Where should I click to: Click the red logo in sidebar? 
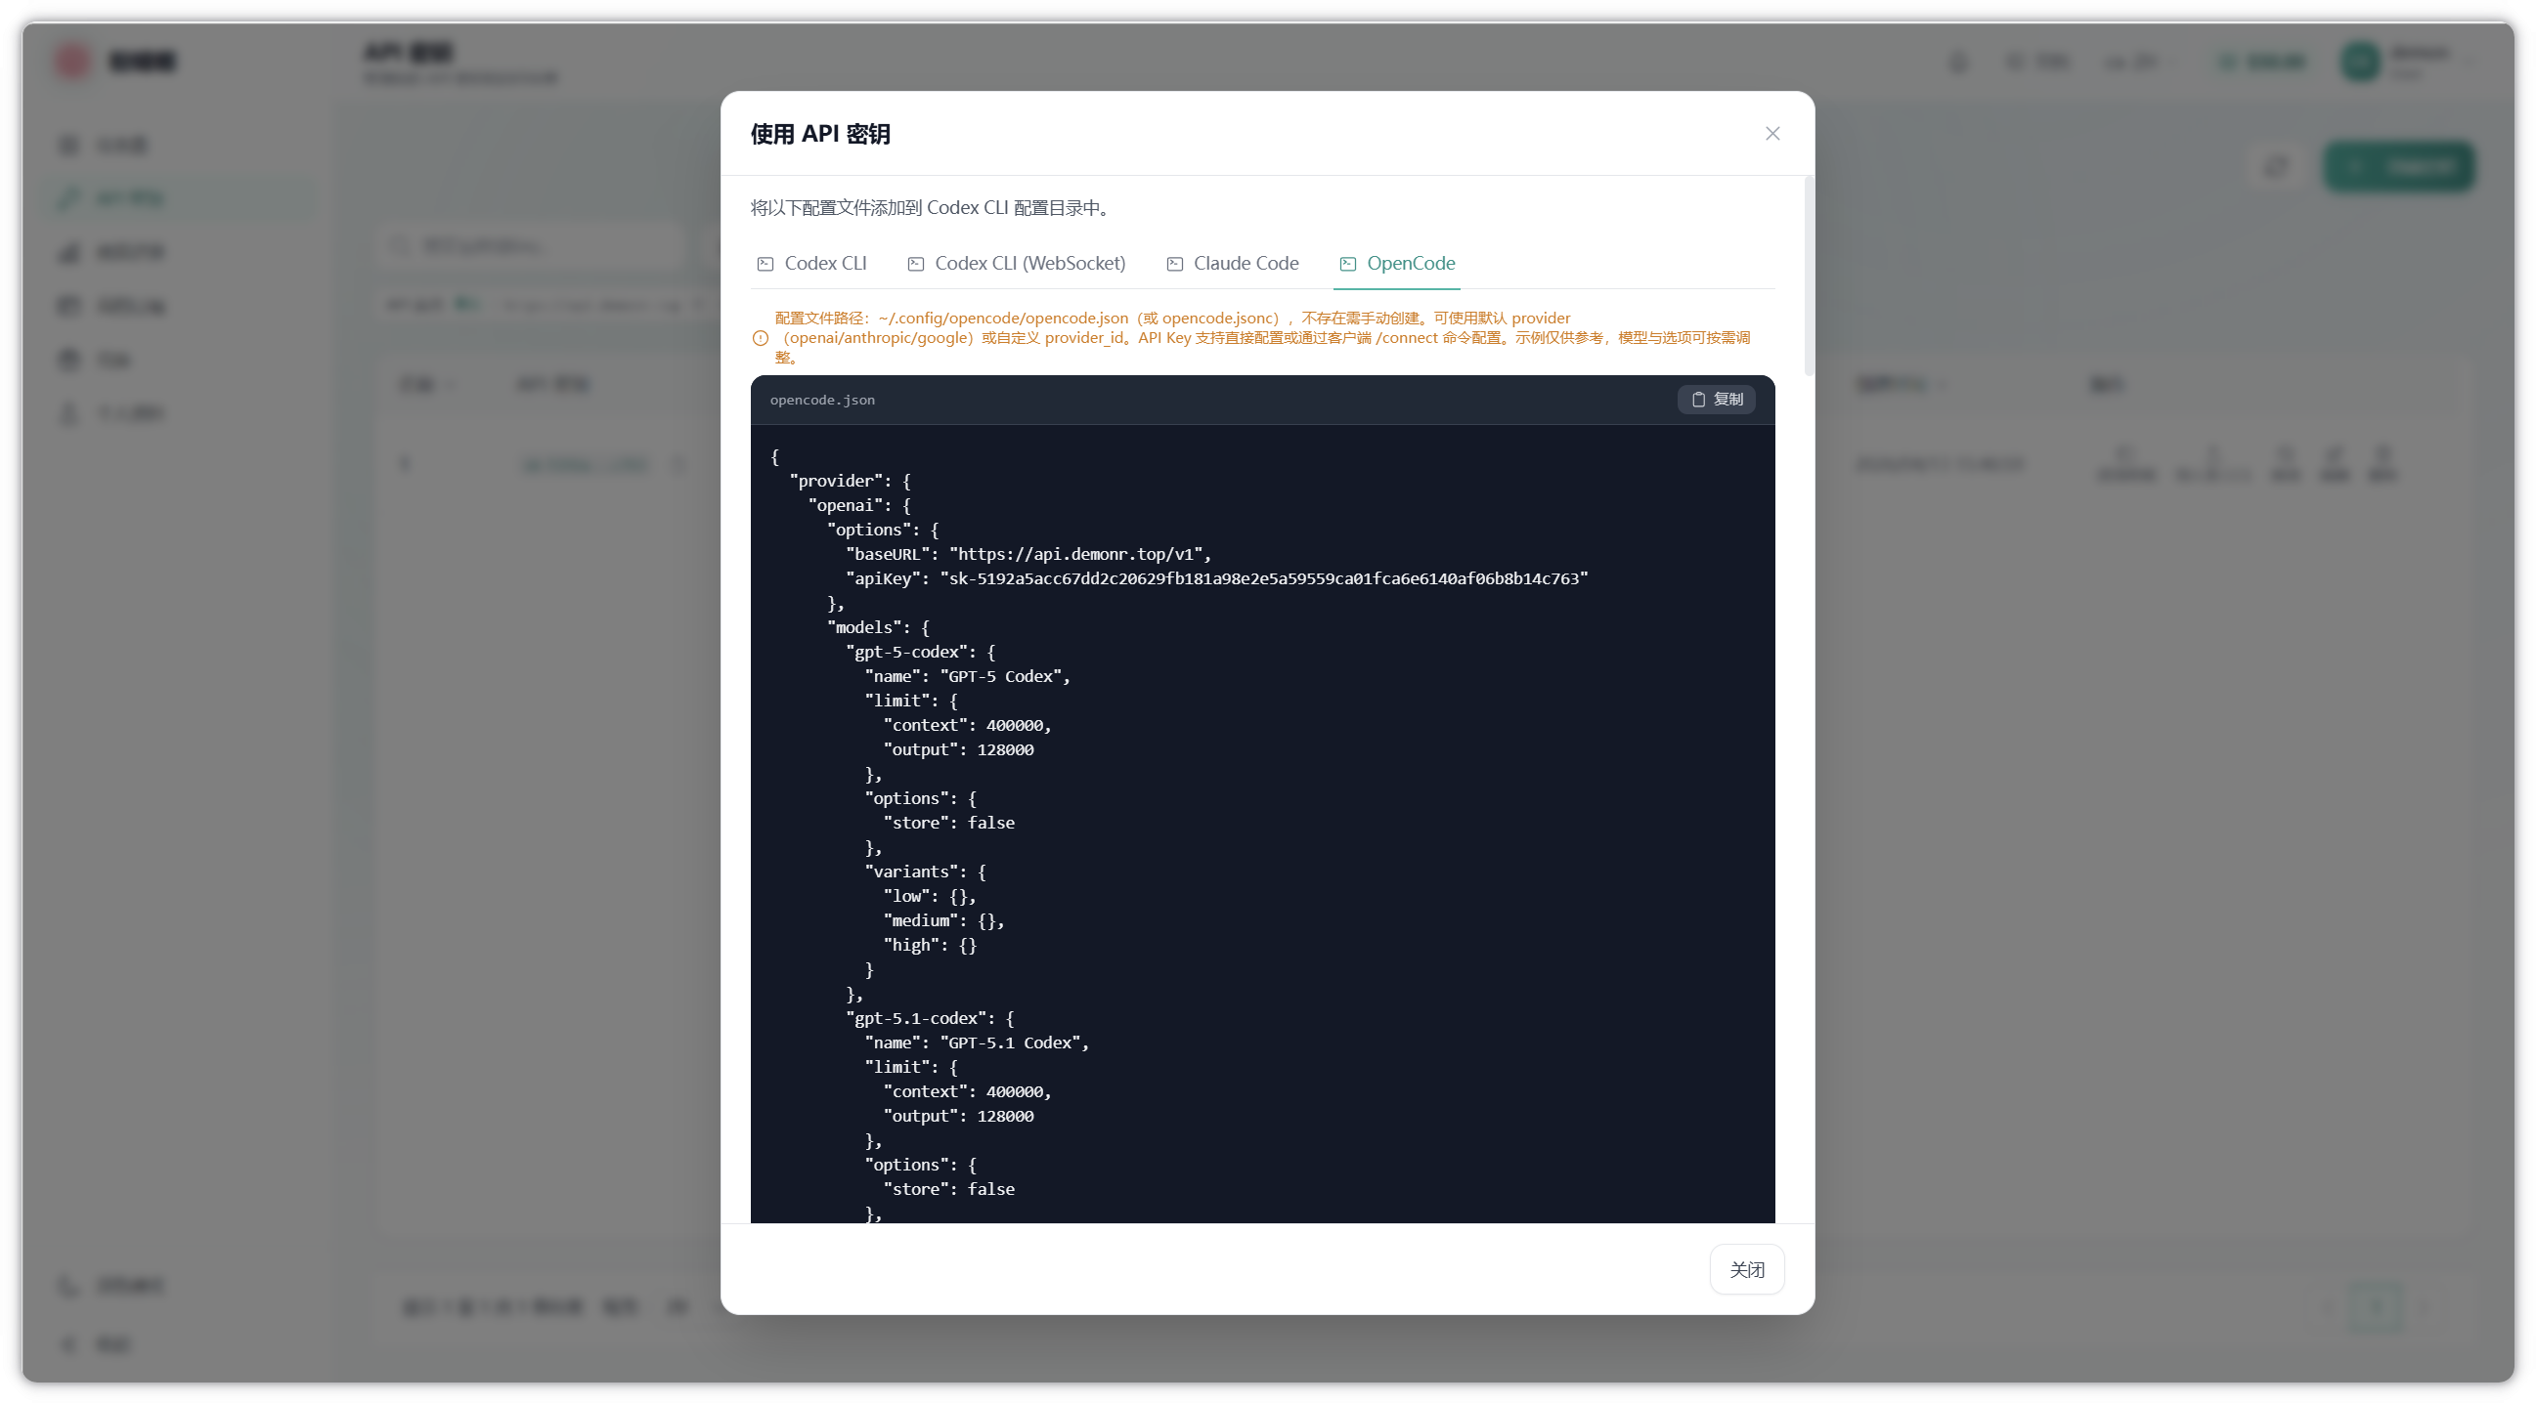click(73, 61)
